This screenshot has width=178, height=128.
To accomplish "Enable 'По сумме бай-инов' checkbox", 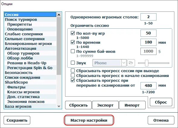I will [73, 51].
